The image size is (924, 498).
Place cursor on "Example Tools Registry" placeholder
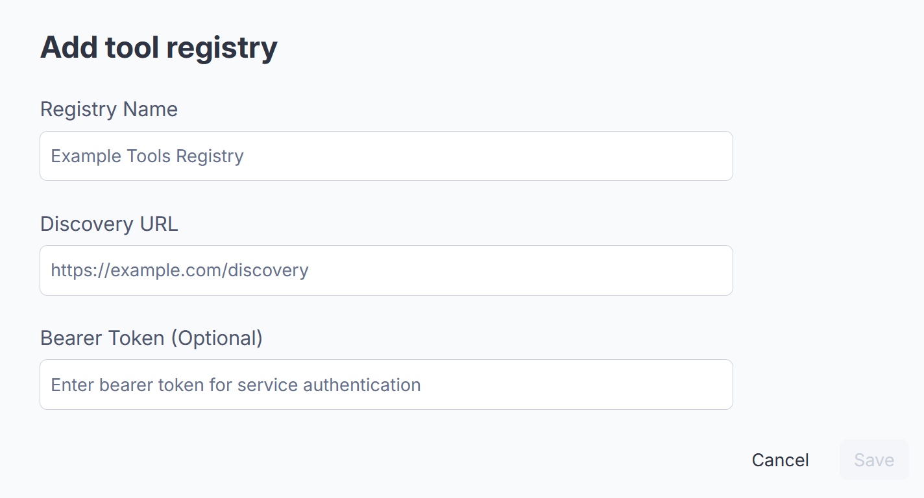point(147,156)
